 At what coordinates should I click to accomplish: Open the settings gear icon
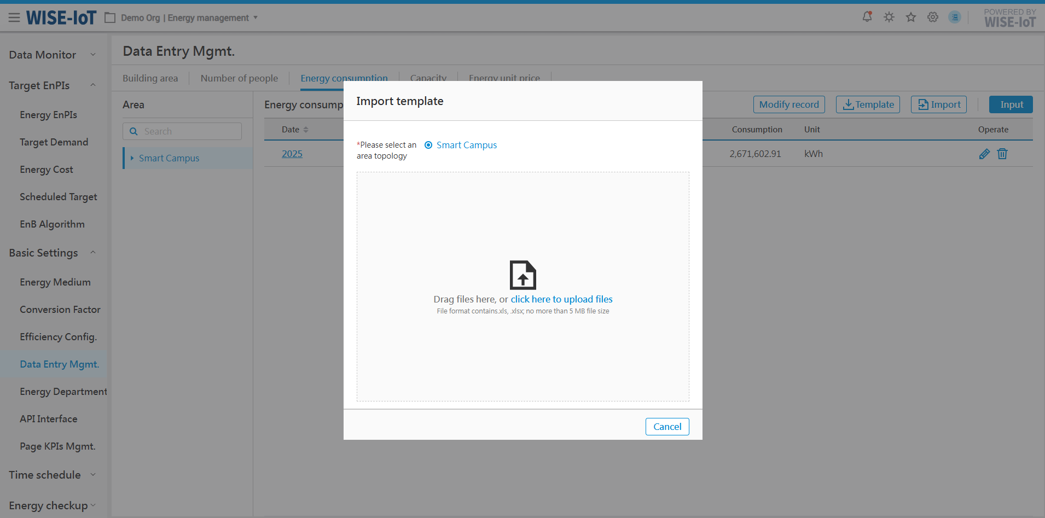(933, 17)
